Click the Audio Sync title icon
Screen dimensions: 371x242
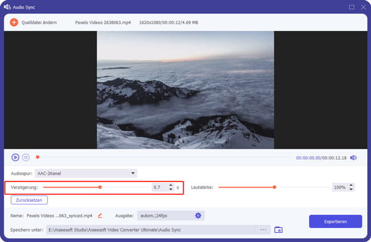point(7,7)
